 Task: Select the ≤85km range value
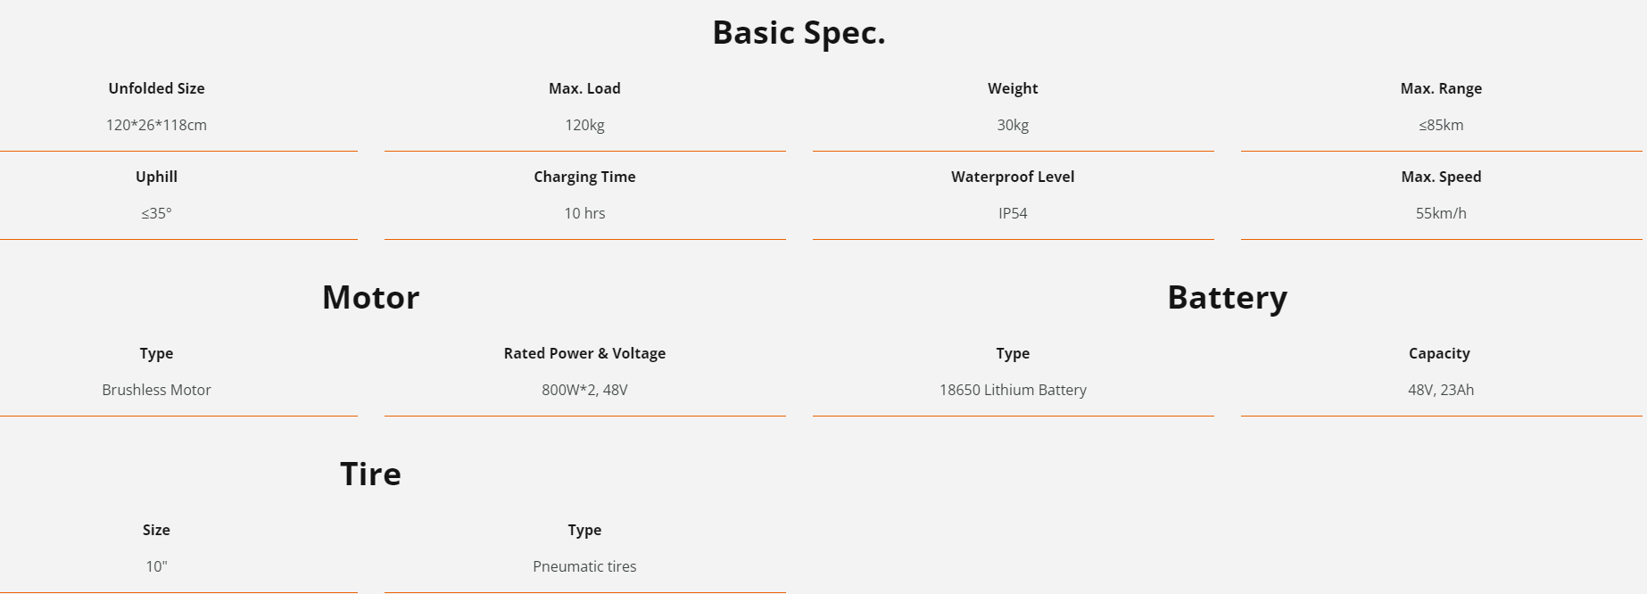1441,125
